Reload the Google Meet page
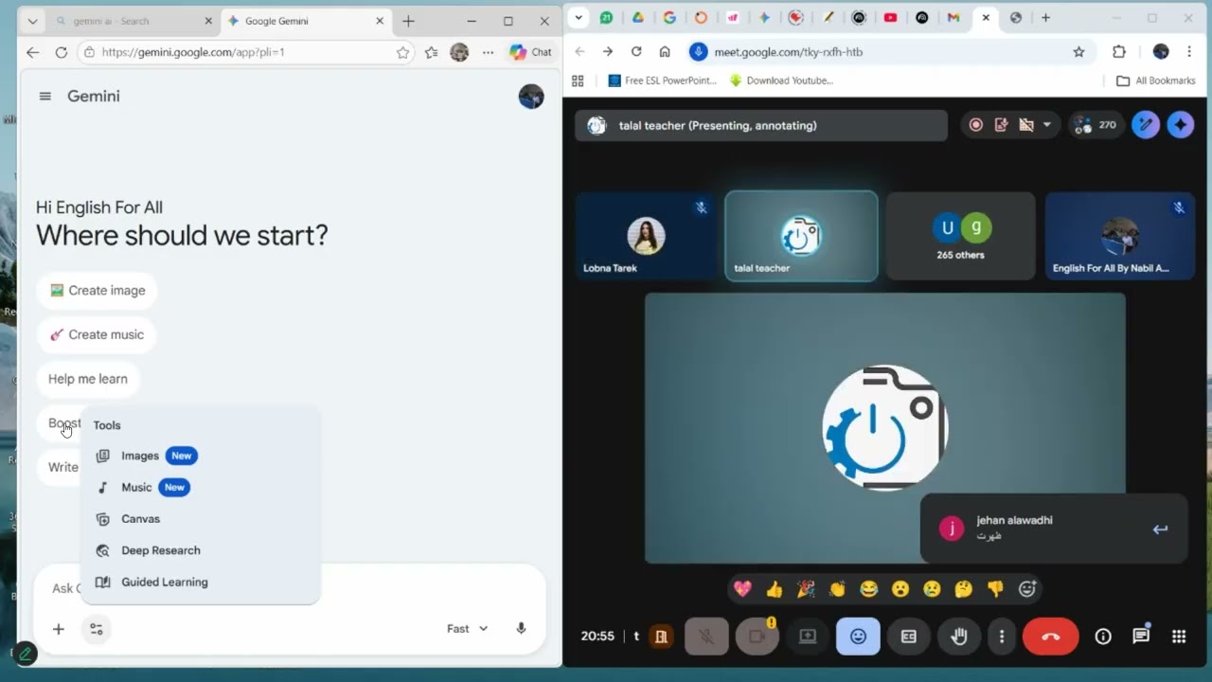1212x682 pixels. 636,52
